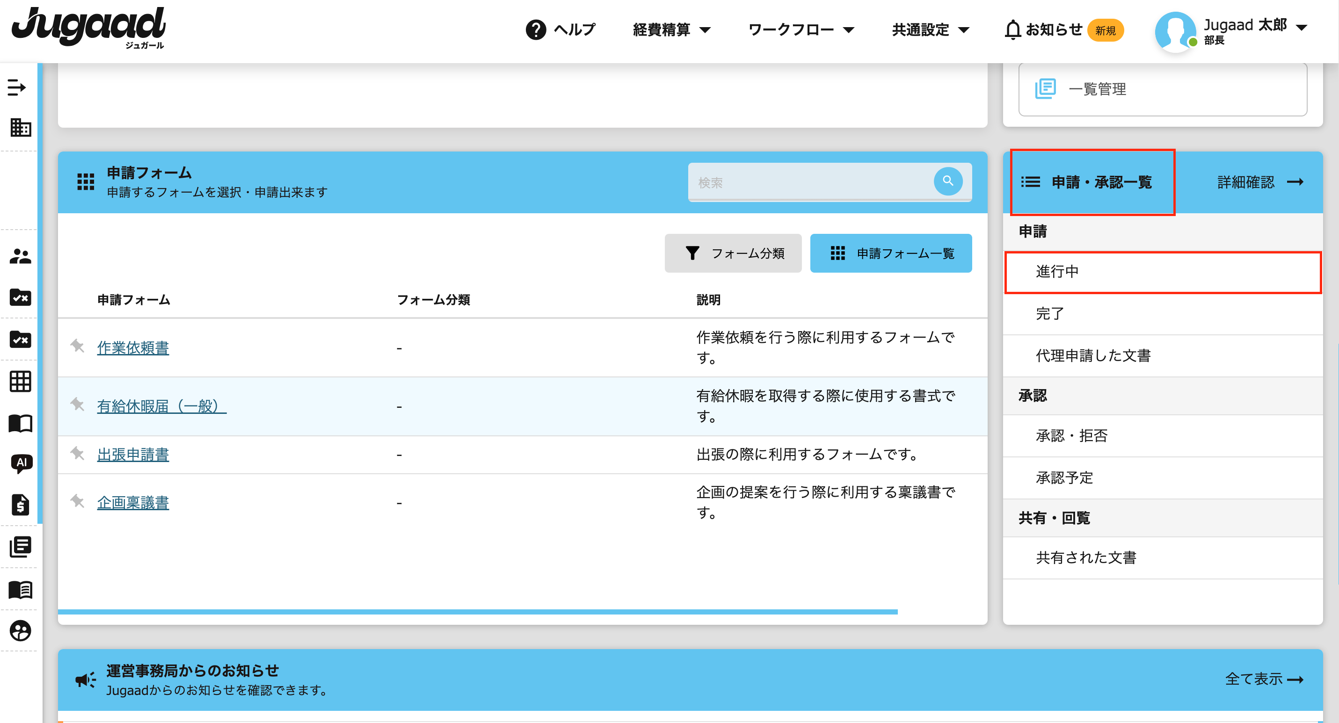Select 承認・拒否 menu item
The image size is (1339, 723).
tap(1071, 436)
